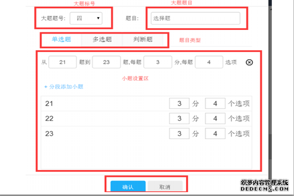Click the question number 23 row label
294x196 pixels.
coord(49,134)
